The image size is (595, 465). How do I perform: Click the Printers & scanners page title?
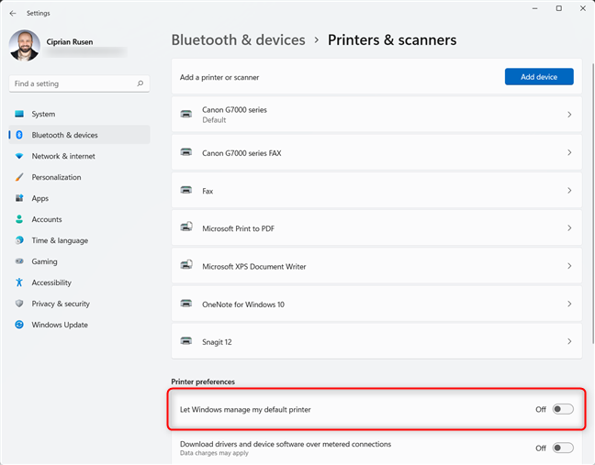tap(392, 40)
